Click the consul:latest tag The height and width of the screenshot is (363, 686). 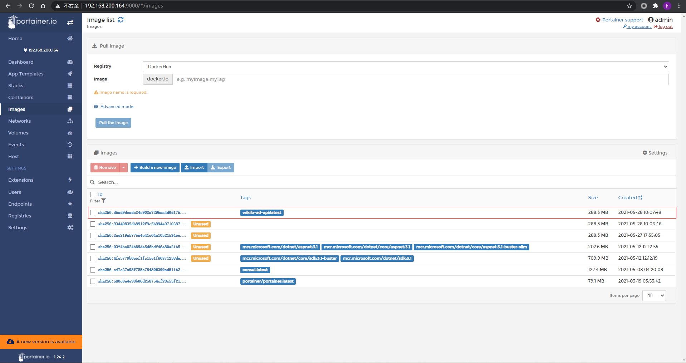(x=255, y=270)
